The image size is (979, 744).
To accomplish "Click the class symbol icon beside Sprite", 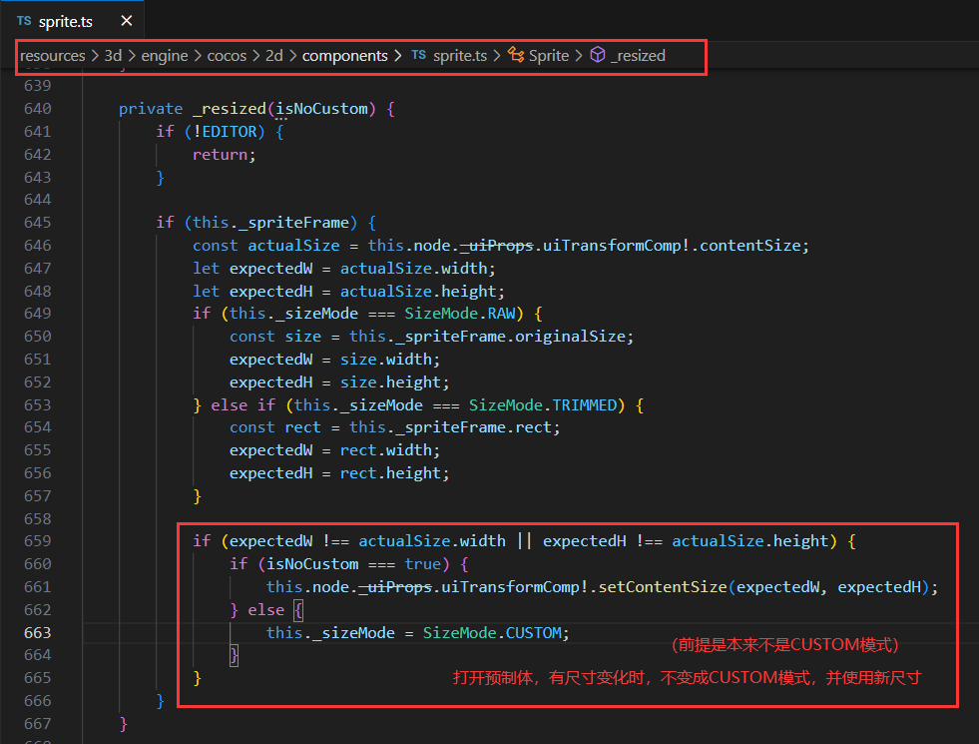I will tap(516, 55).
